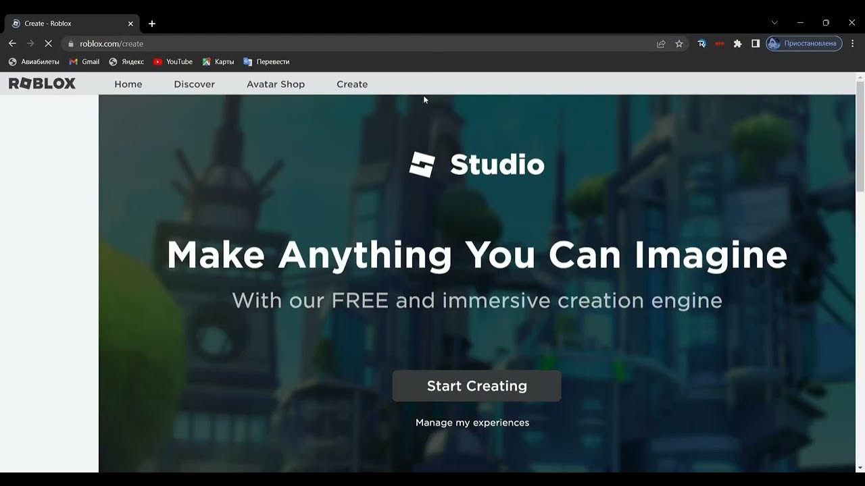The width and height of the screenshot is (865, 486).
Task: Expand the tab search chevron
Action: tap(774, 23)
